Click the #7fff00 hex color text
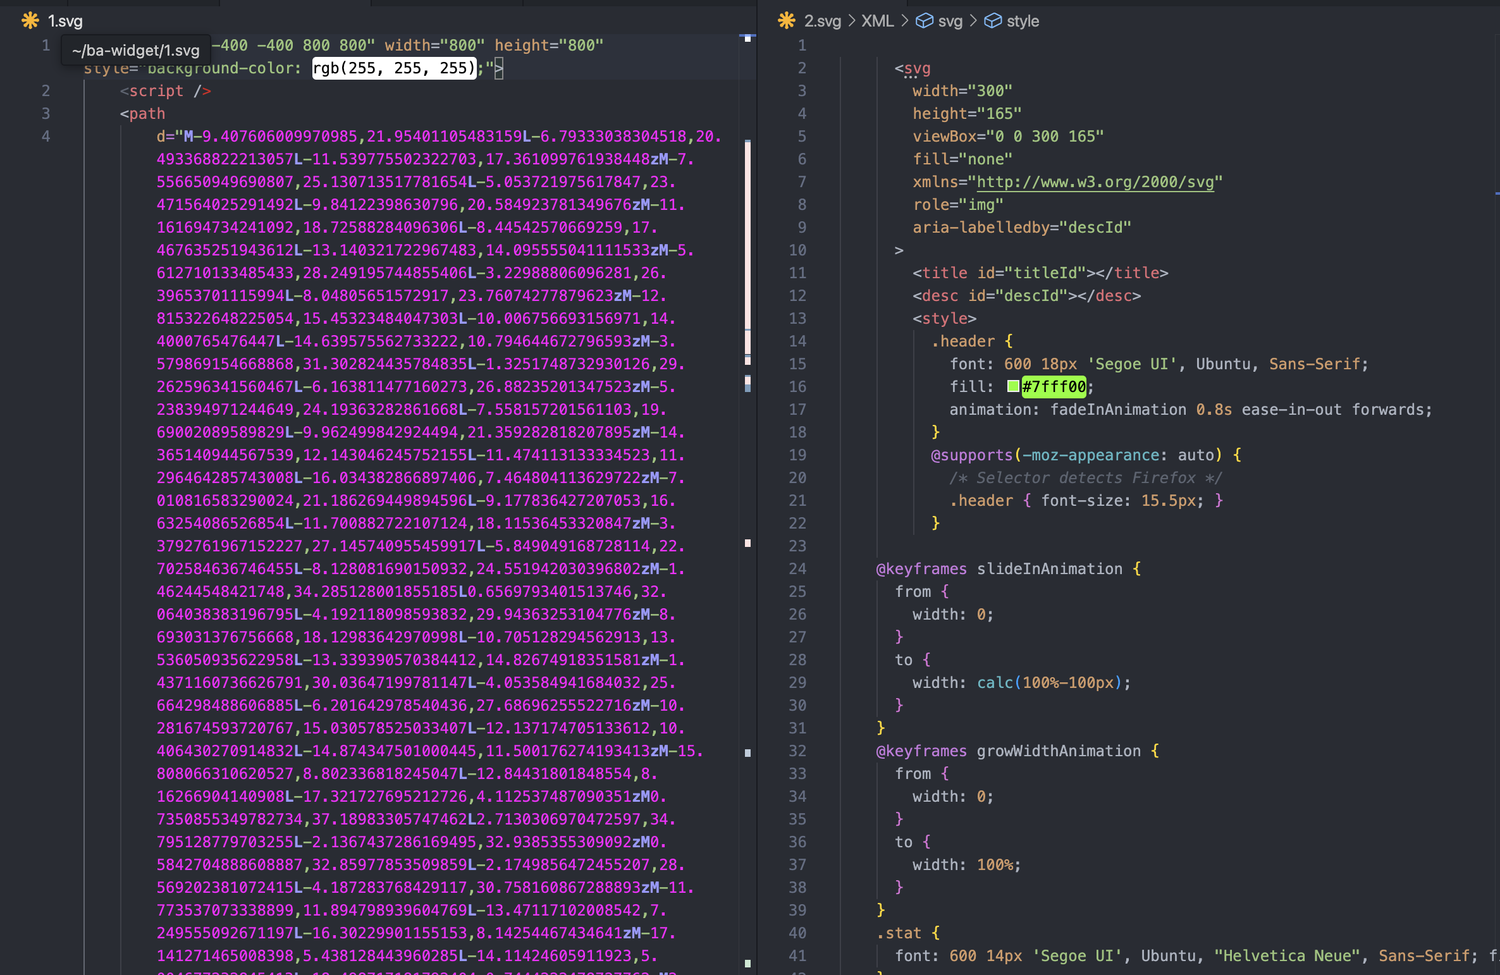The height and width of the screenshot is (975, 1500). (1054, 386)
